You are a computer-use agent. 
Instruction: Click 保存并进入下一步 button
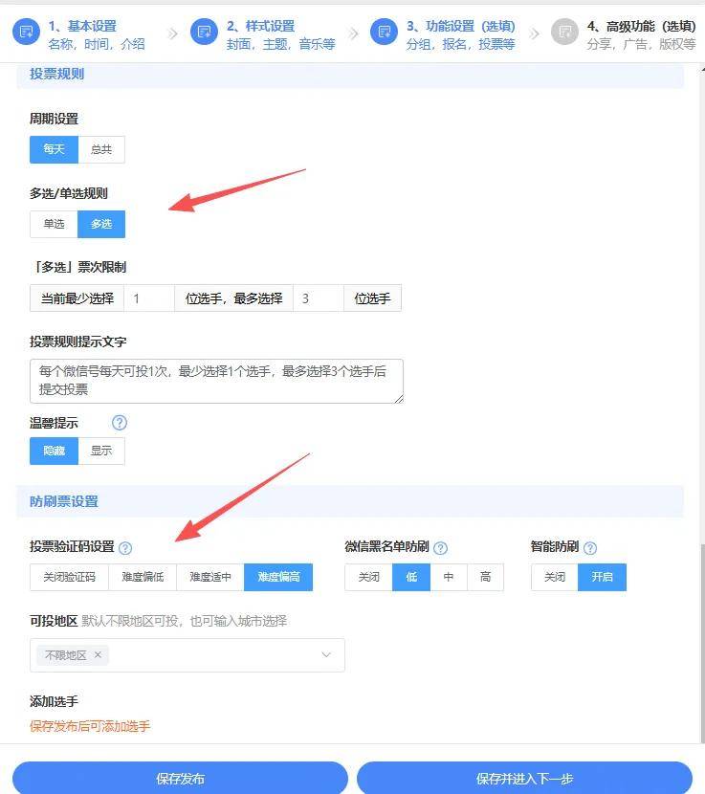[524, 778]
